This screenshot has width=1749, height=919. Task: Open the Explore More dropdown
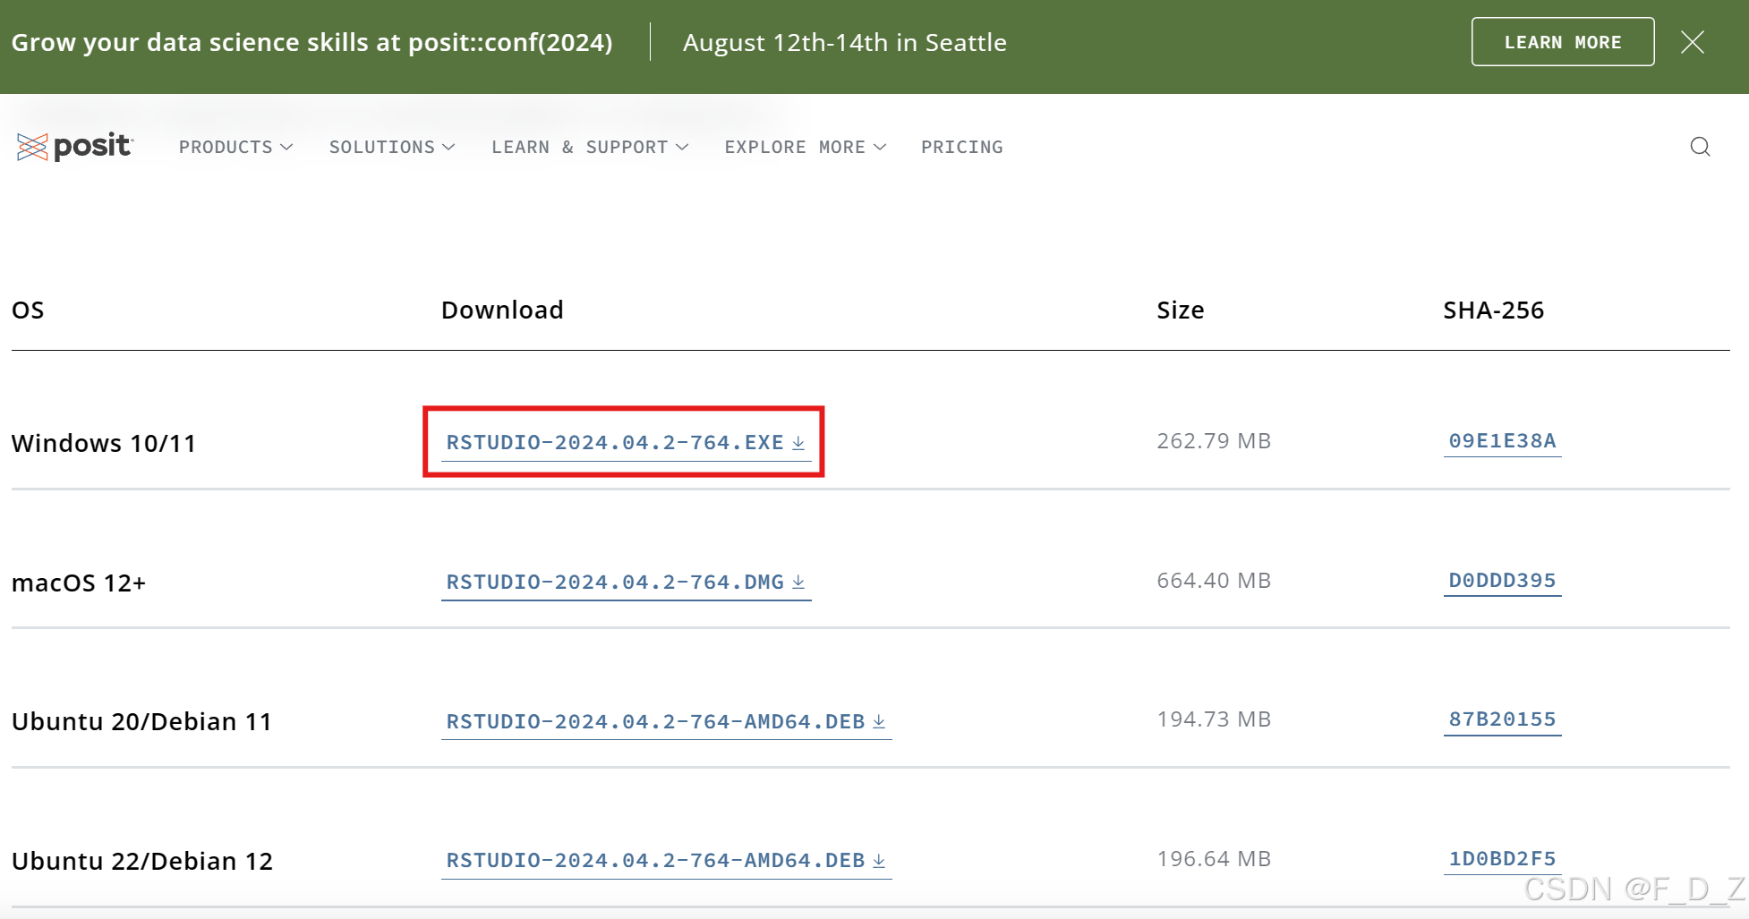point(806,147)
